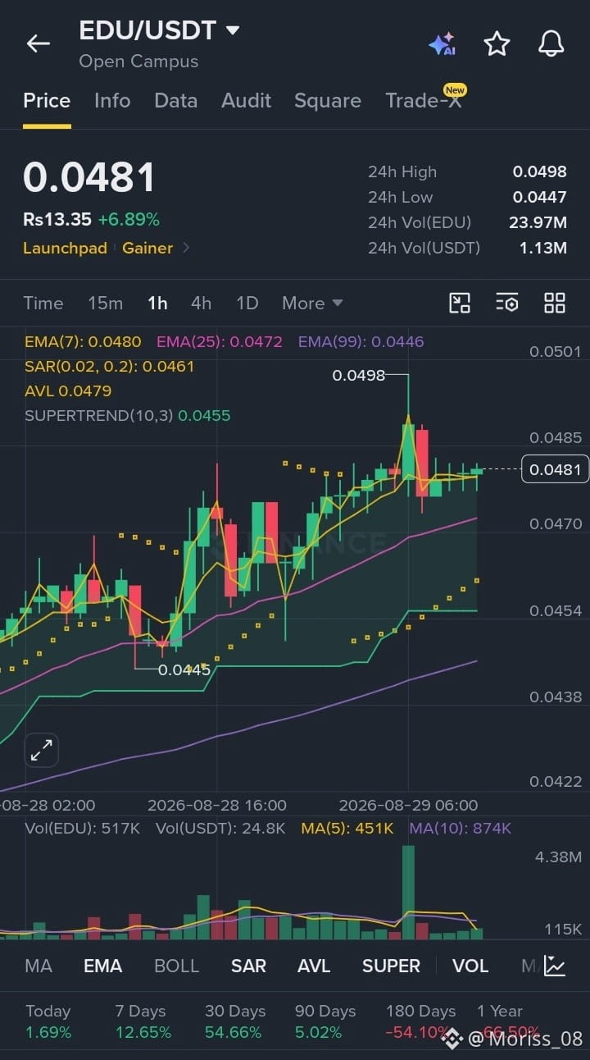Tap the 90 Days 5.02% performance
The height and width of the screenshot is (1060, 590).
[x=324, y=1021]
